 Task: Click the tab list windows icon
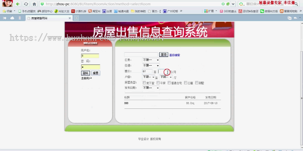coord(290,18)
